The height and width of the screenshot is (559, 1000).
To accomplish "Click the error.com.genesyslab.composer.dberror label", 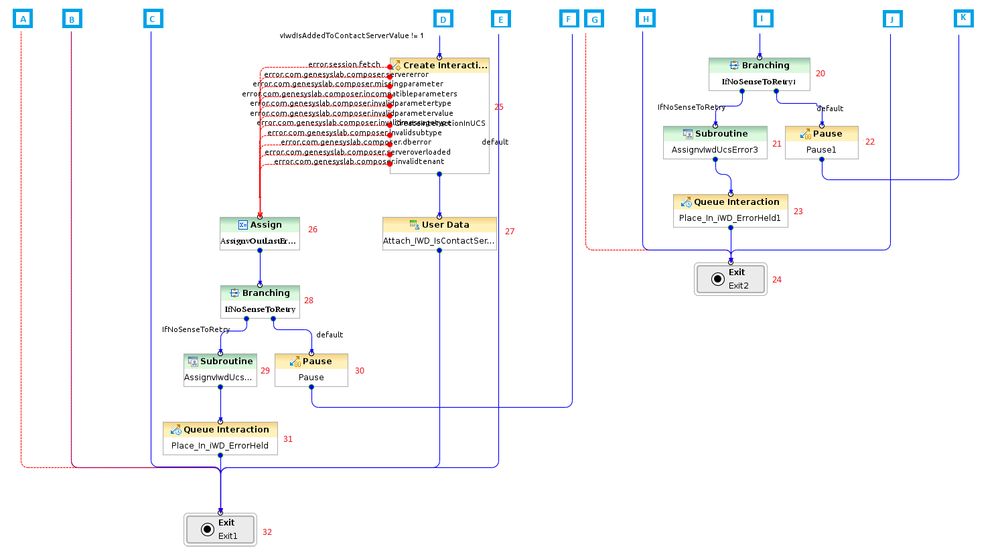I will click(356, 142).
